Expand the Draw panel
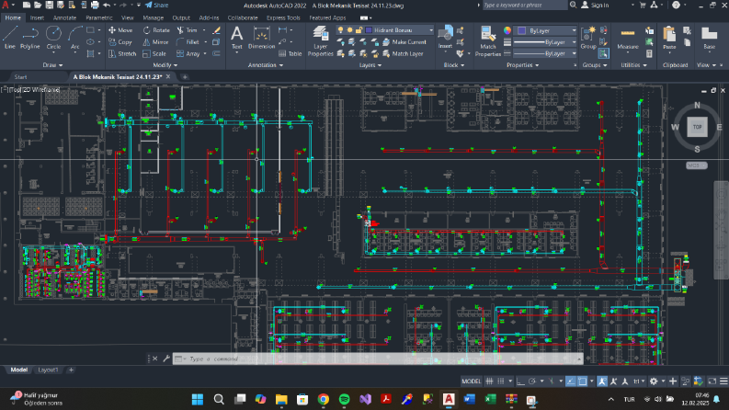 tap(52, 65)
